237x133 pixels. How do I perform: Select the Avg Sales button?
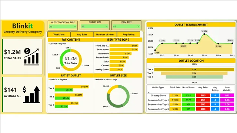82,34
